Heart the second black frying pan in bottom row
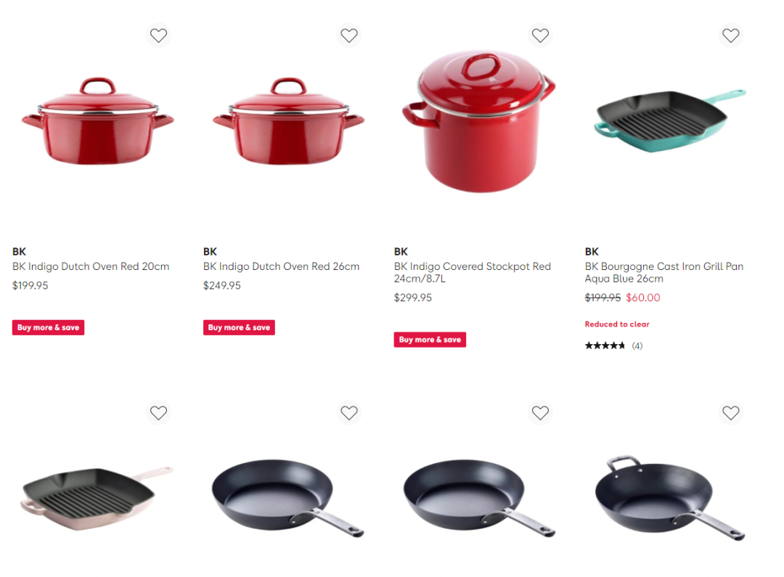This screenshot has height=577, width=784. (540, 413)
